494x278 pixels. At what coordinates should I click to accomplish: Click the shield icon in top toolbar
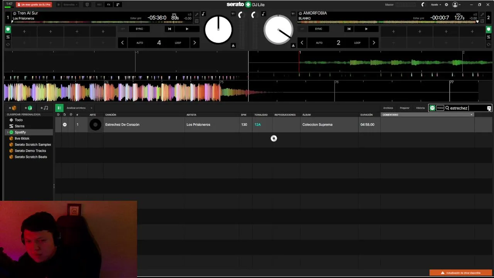pyautogui.click(x=87, y=5)
